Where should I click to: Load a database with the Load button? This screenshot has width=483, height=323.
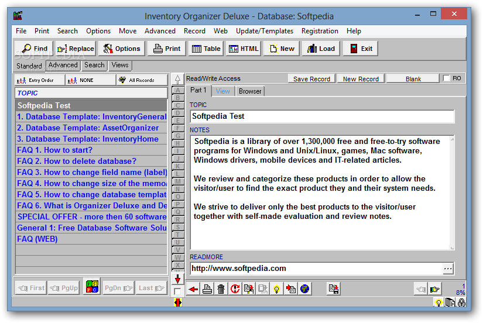[x=321, y=49]
